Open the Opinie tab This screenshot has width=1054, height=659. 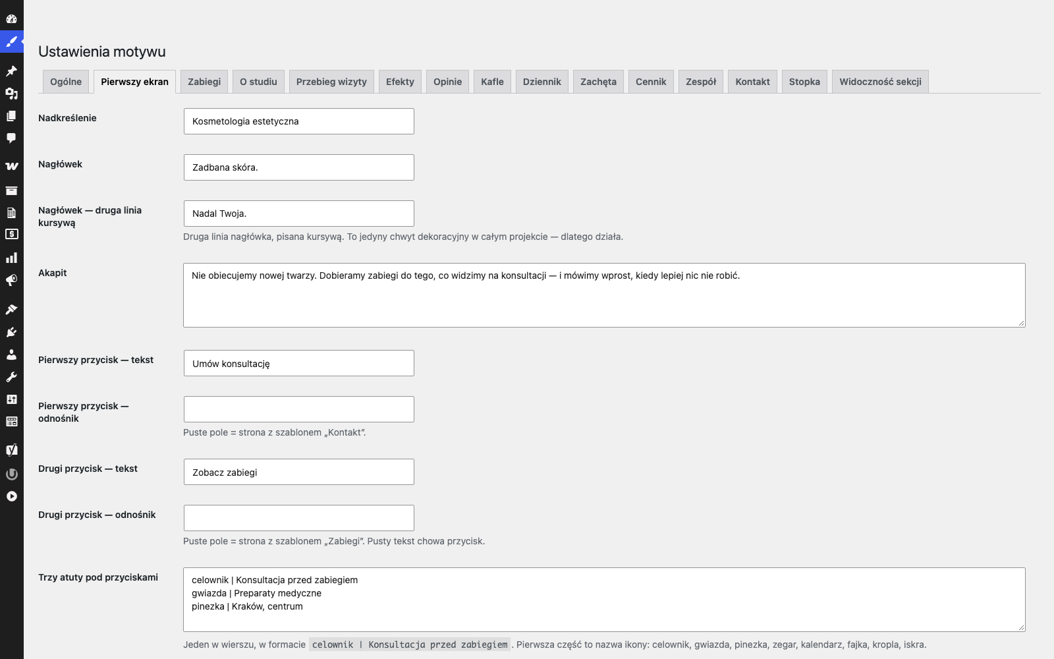pyautogui.click(x=447, y=82)
